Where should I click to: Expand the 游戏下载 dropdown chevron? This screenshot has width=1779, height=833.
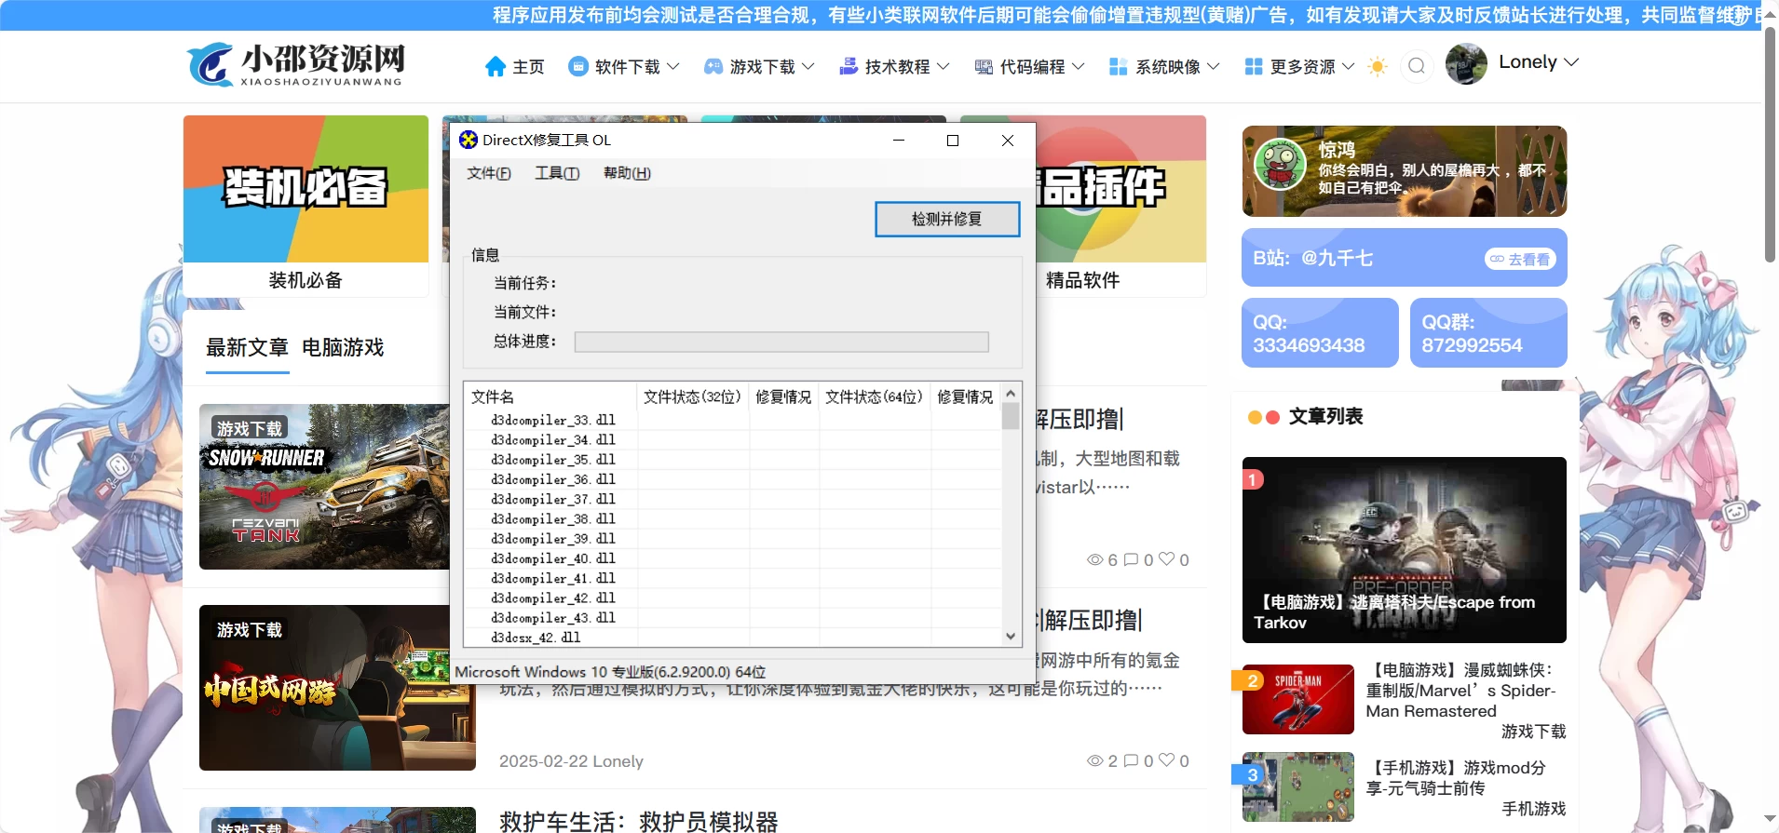808,66
